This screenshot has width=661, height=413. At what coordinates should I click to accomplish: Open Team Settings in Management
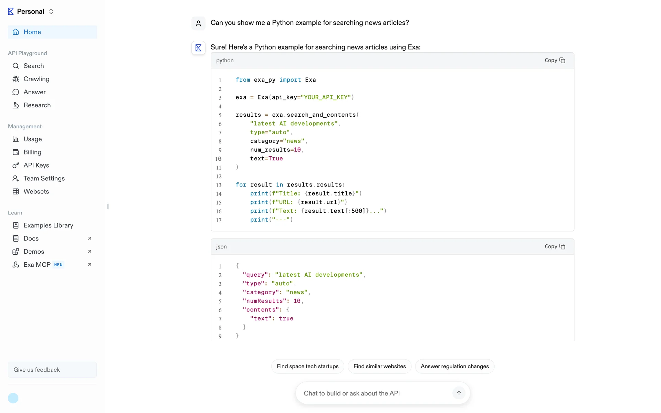pos(44,178)
